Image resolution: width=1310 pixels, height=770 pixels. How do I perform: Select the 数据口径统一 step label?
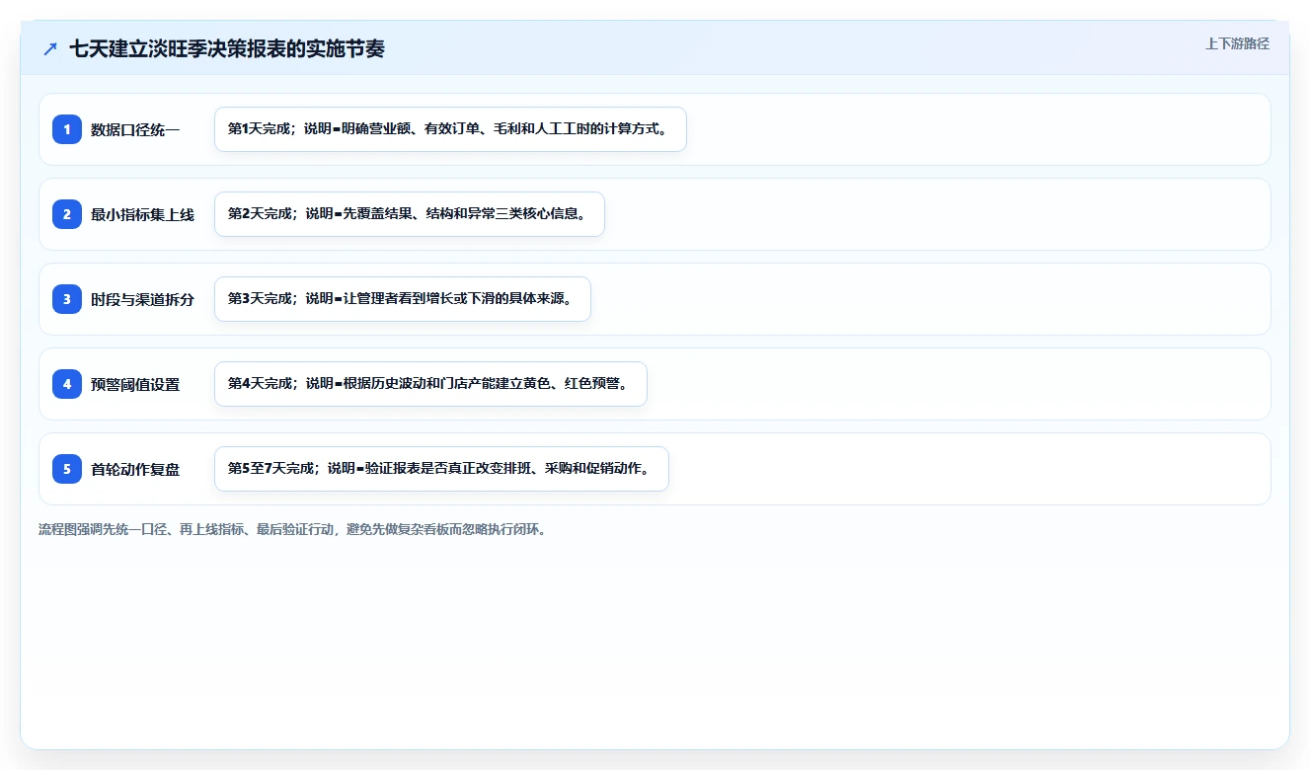point(135,129)
